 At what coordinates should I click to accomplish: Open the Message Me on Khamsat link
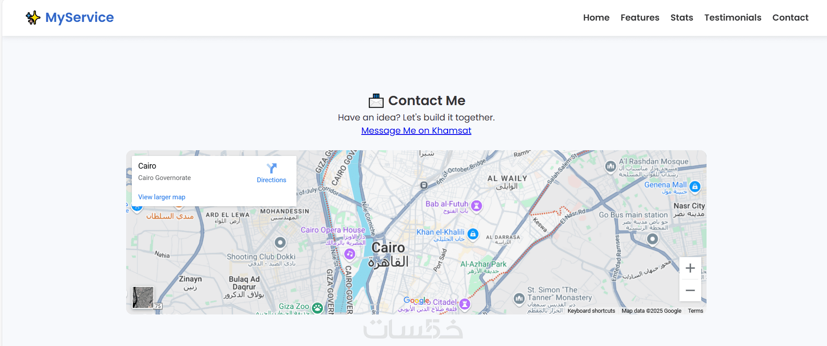[416, 131]
